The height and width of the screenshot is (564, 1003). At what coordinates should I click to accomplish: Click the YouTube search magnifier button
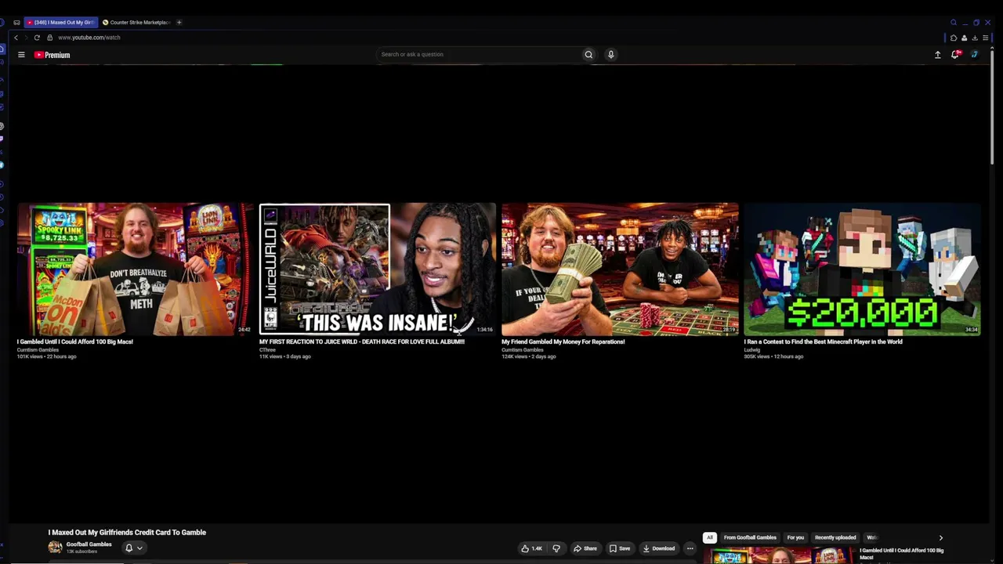[588, 55]
